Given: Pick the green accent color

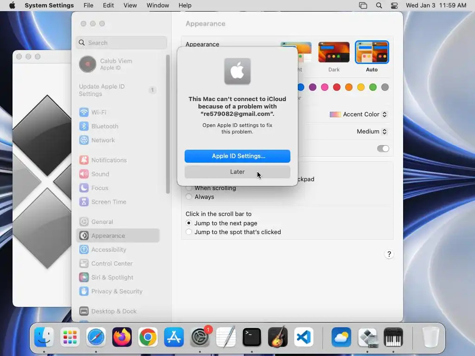Looking at the screenshot, I should [x=372, y=87].
